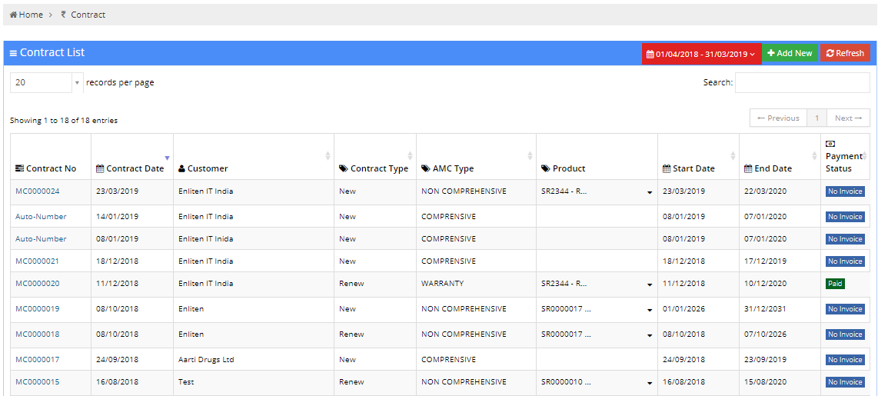
Task: Click the Contract List menu icon
Action: pos(13,53)
